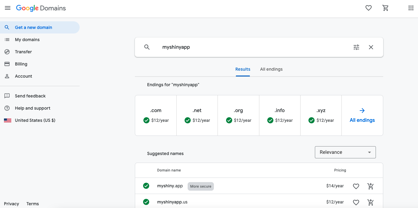
Task: Click green checkmark beside myshinyapp.us
Action: 146,202
